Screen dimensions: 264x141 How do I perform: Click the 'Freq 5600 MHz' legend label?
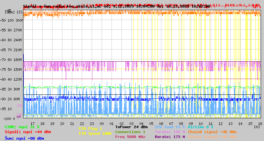pyautogui.click(x=130, y=137)
